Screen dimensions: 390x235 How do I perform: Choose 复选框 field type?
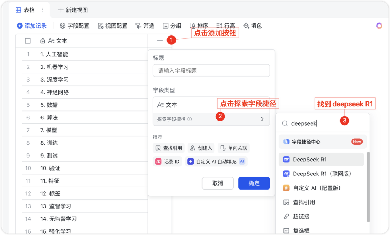[321, 231]
